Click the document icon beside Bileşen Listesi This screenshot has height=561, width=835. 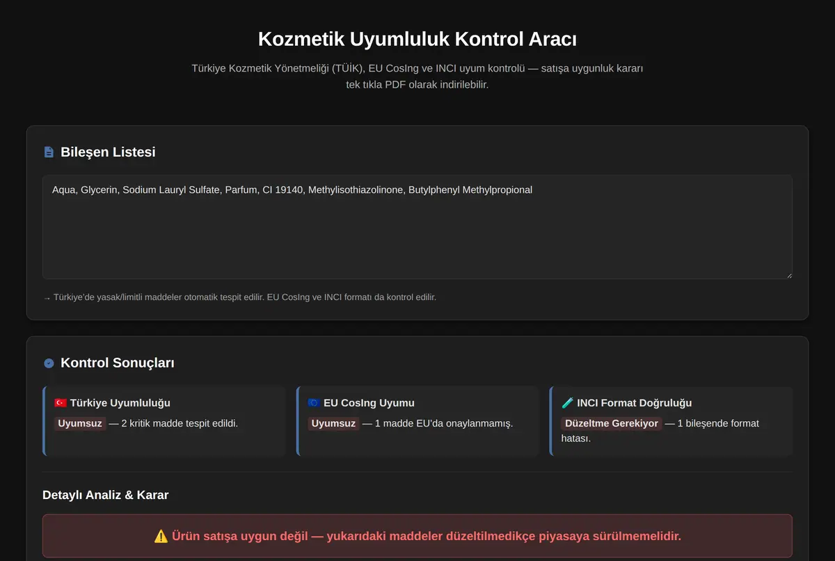(x=48, y=152)
